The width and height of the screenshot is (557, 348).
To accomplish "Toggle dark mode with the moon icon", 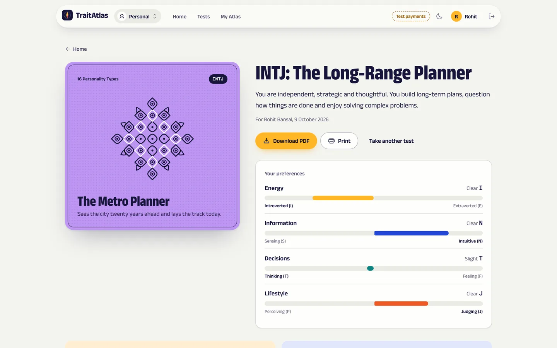I will tap(439, 16).
